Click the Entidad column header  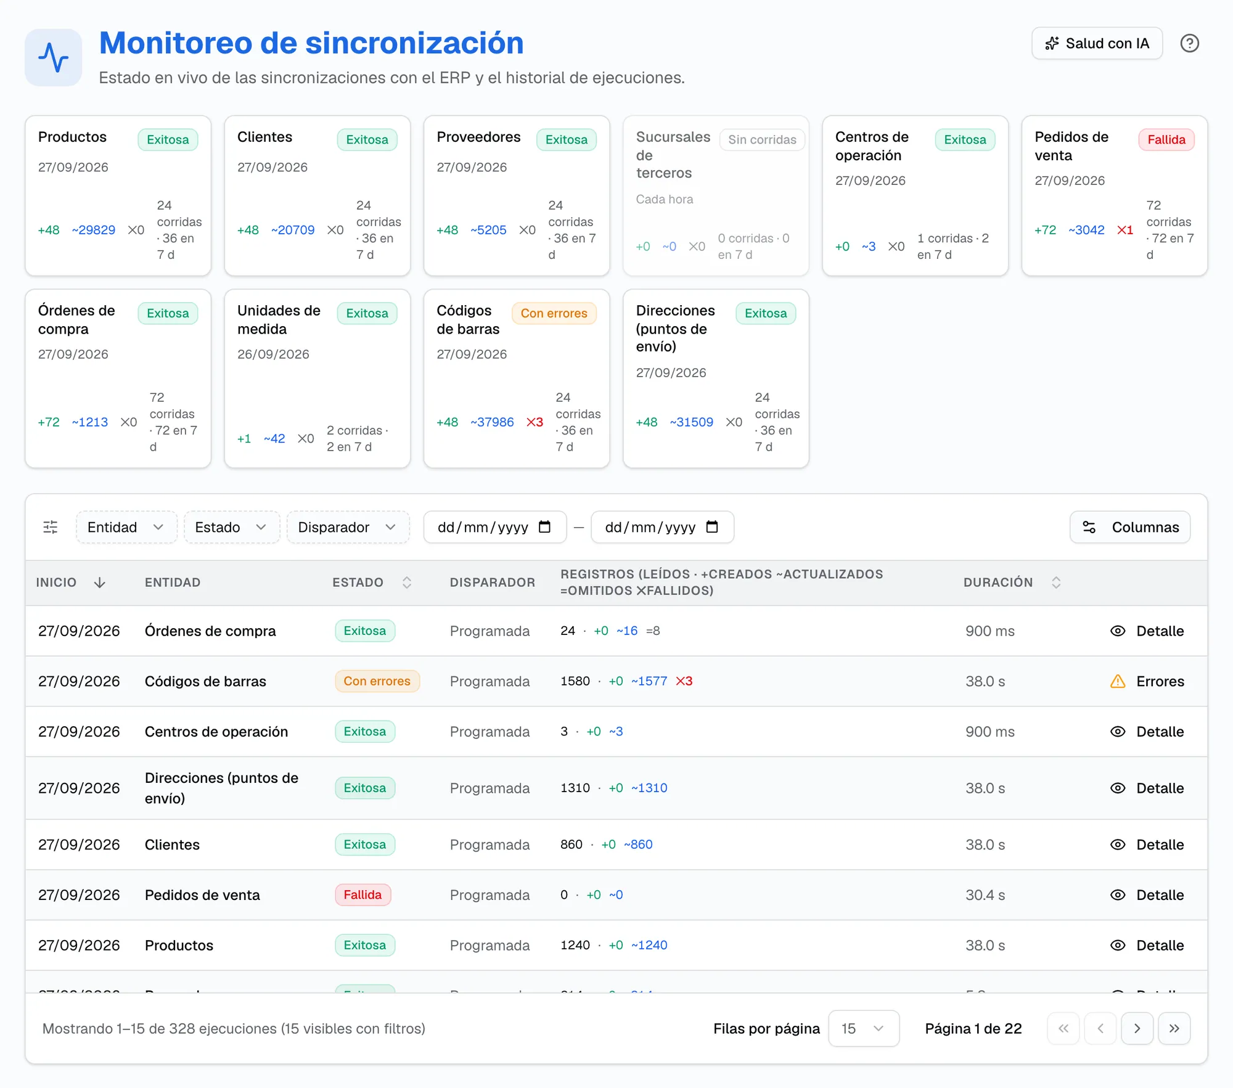click(x=173, y=583)
